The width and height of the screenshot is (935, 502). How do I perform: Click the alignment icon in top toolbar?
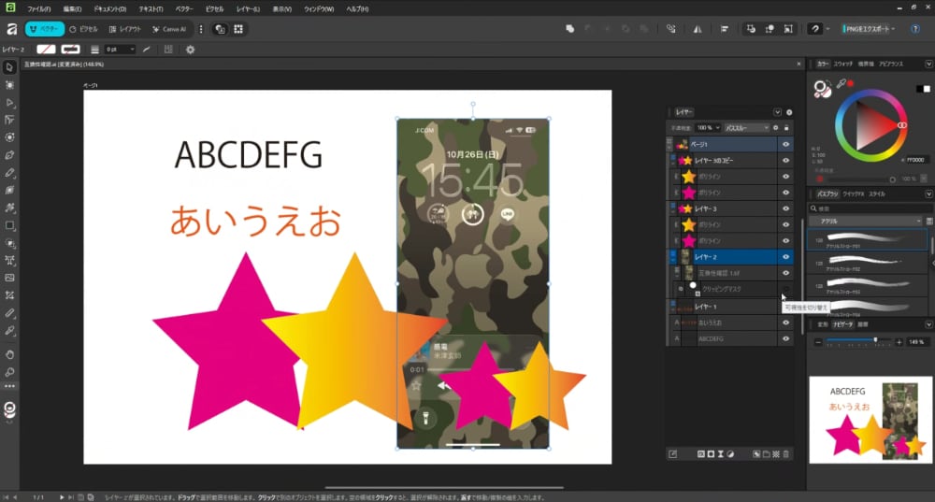click(725, 29)
